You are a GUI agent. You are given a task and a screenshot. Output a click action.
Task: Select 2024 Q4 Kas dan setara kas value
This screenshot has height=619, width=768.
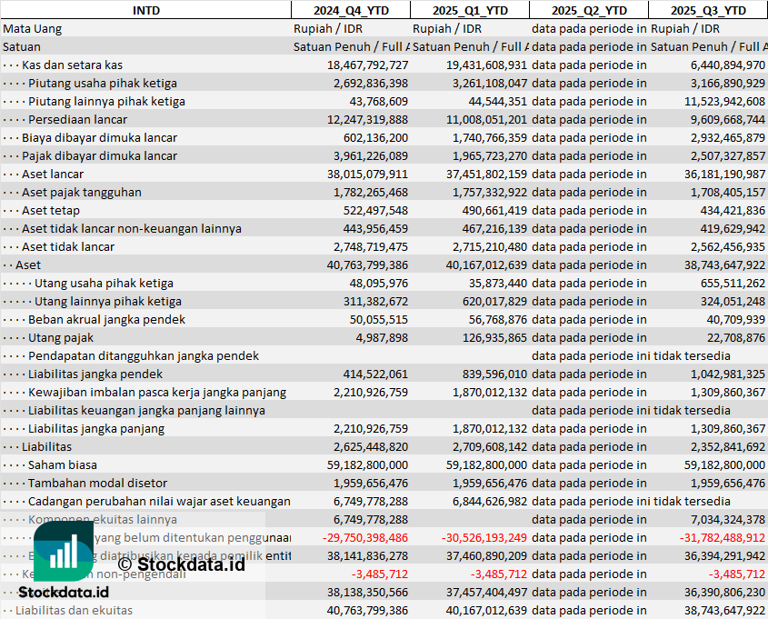coord(367,65)
